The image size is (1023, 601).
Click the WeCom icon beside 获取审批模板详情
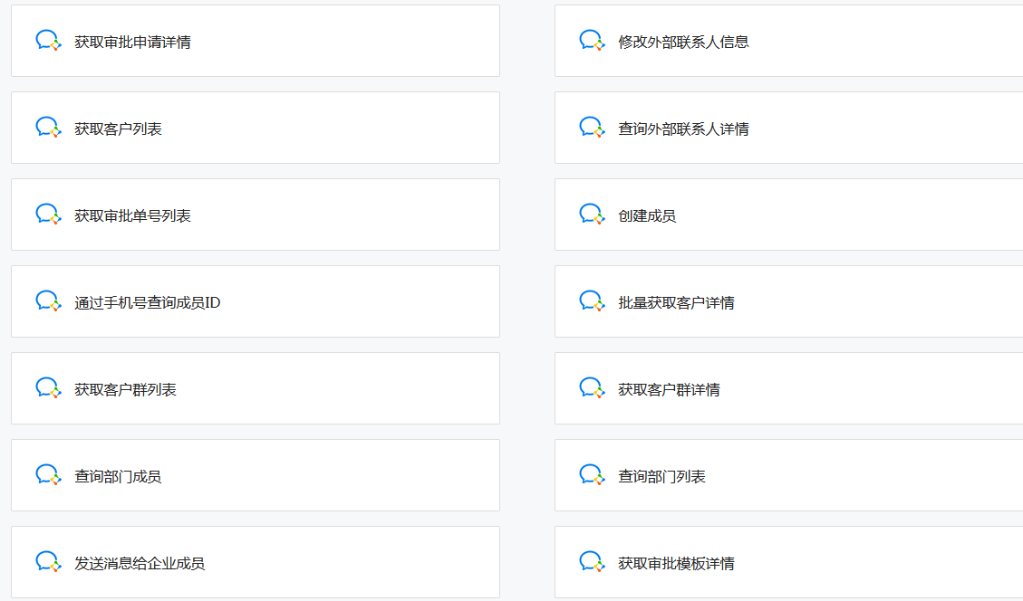593,562
